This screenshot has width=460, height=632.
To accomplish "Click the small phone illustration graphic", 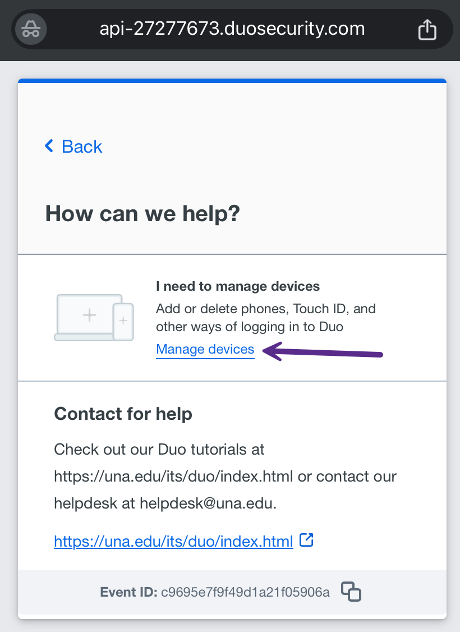I will click(x=123, y=321).
